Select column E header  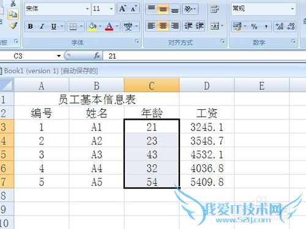pos(262,85)
